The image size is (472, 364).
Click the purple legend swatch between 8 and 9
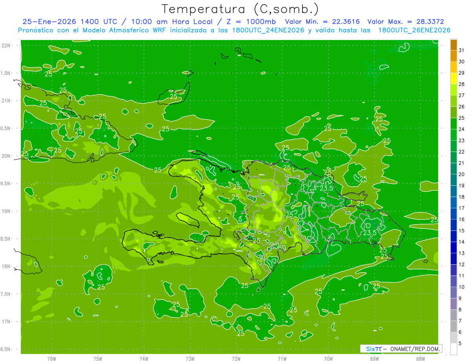pos(454,304)
